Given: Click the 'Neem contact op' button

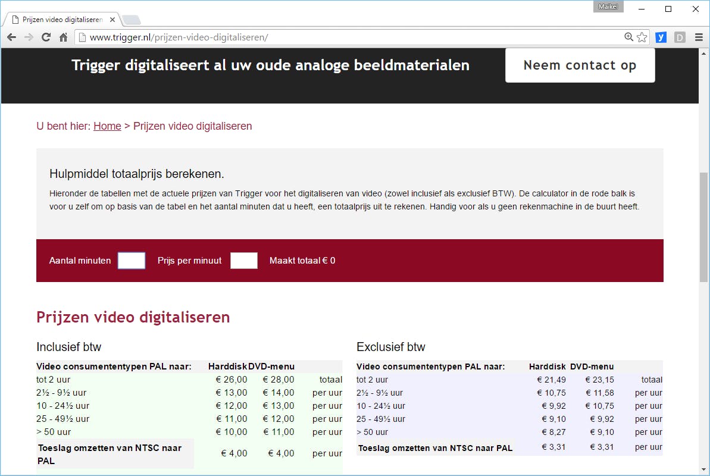Looking at the screenshot, I should coord(580,65).
